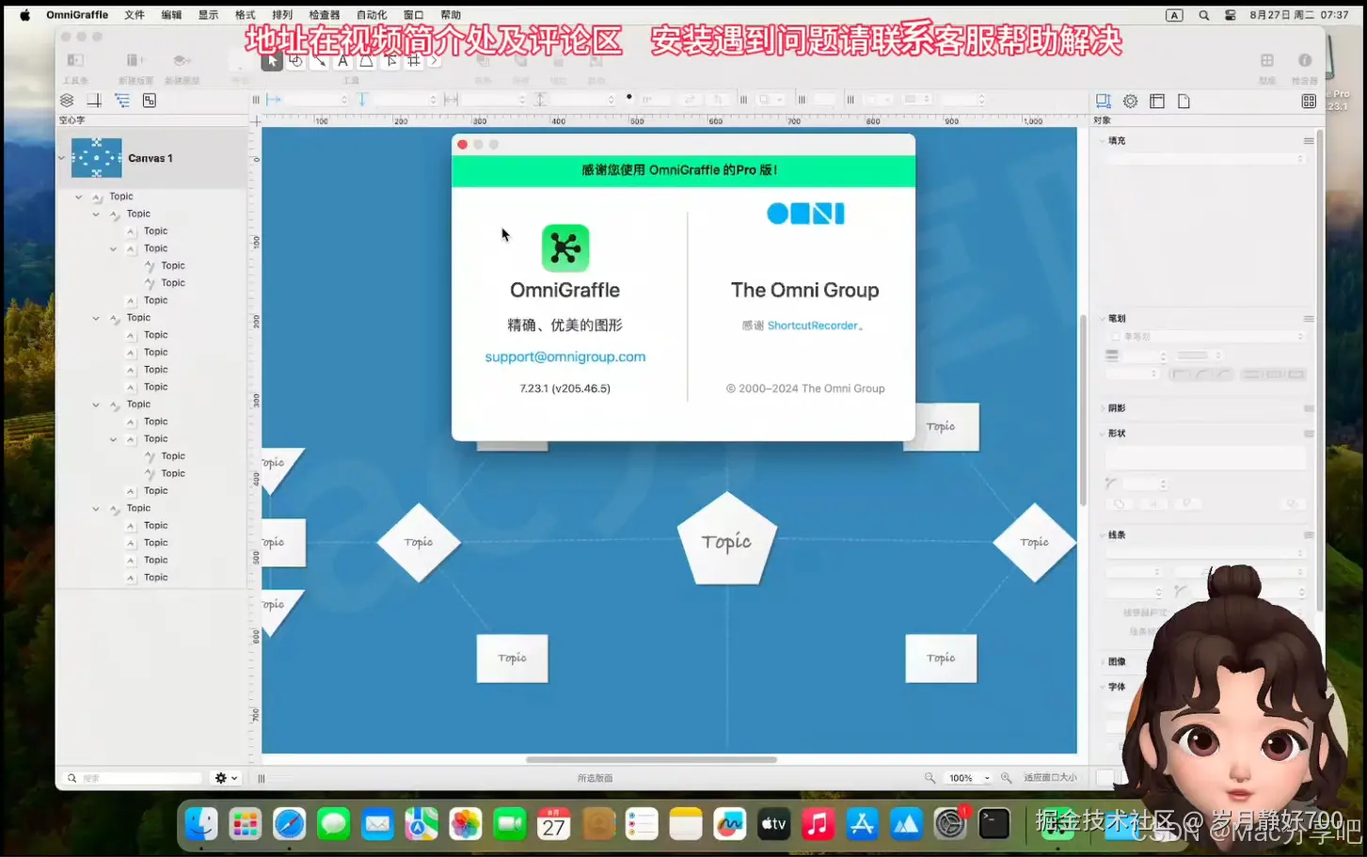Viewport: 1367px width, 857px height.
Task: Close the About OmniGraffle dialog
Action: point(462,145)
